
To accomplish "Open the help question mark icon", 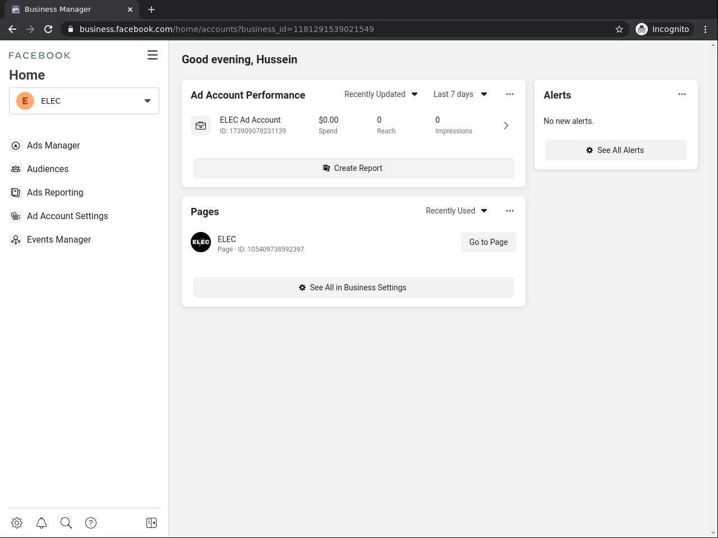I will click(91, 523).
